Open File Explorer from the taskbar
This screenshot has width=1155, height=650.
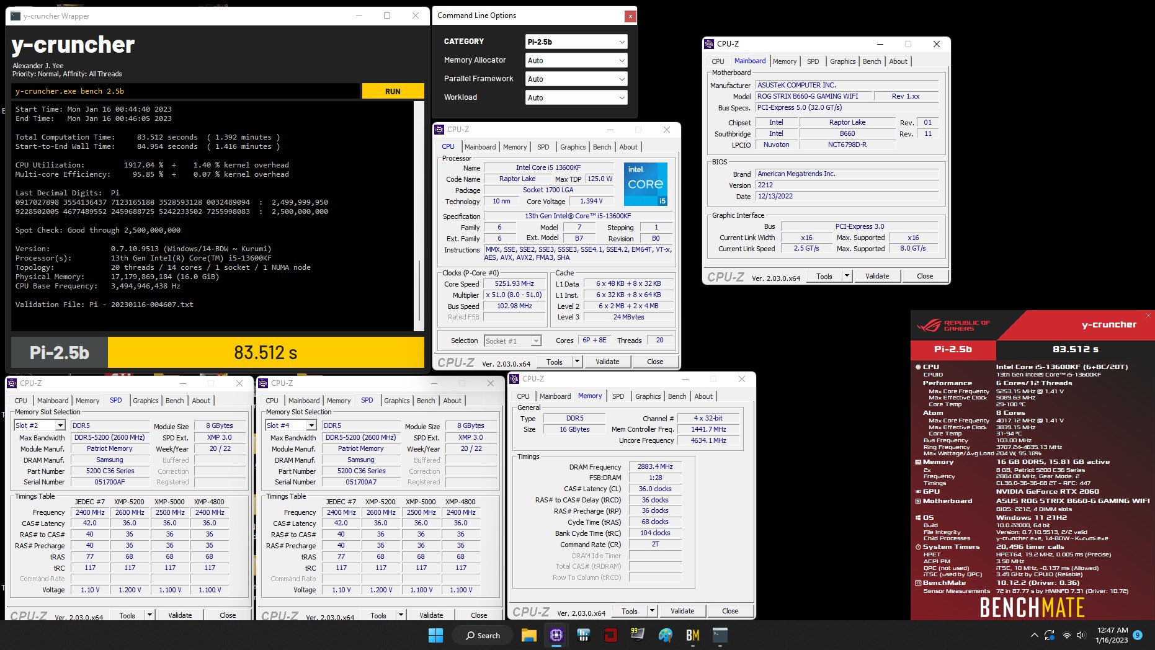pos(528,635)
